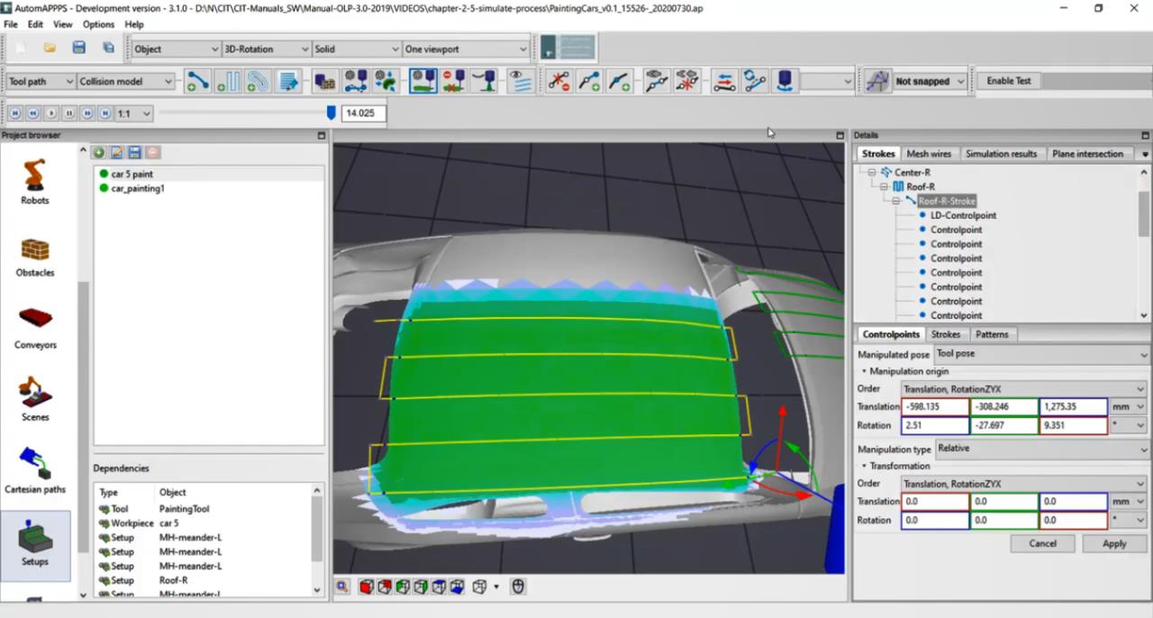Select the Cartesian paths icon
Viewport: 1153px width, 618px height.
(x=35, y=466)
